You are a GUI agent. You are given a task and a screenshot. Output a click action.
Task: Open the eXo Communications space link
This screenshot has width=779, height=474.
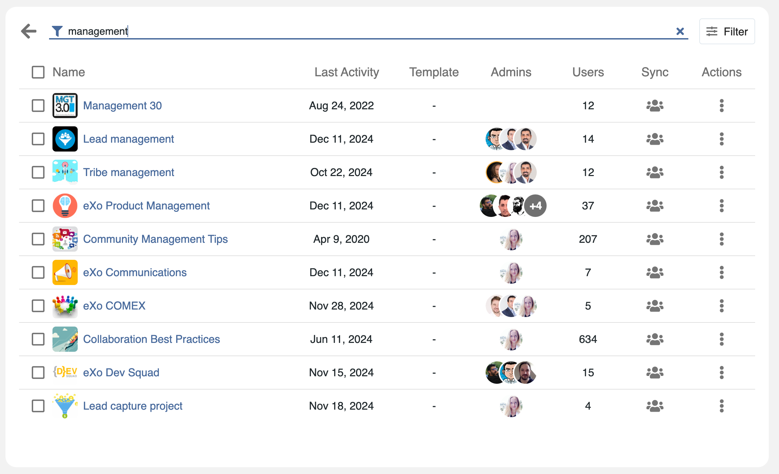tap(135, 272)
